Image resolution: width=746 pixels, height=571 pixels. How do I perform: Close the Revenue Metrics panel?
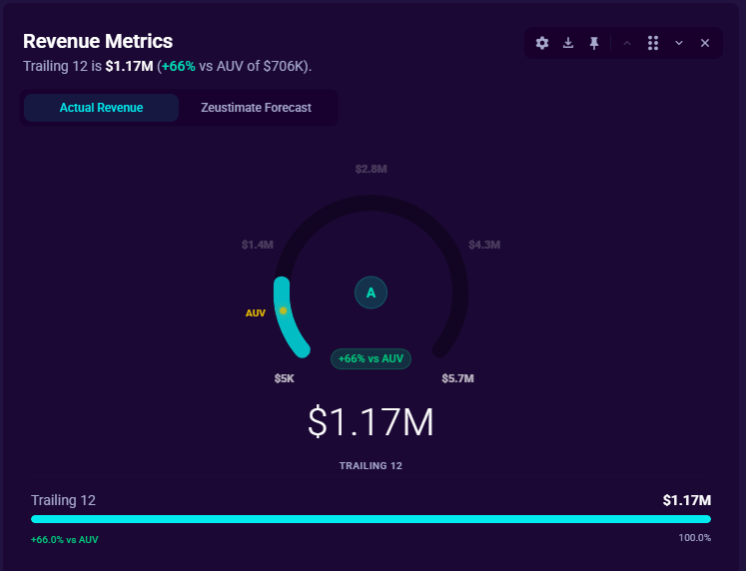(x=705, y=43)
